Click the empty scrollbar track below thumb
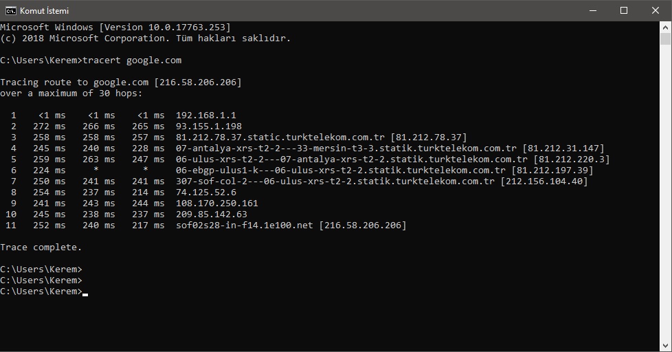This screenshot has height=352, width=672. 665,193
